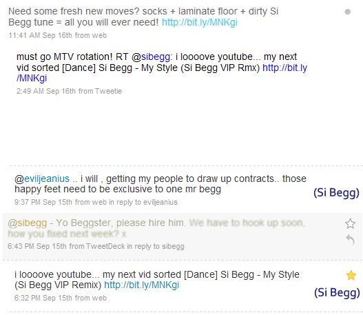Reply to Beggster tweet using arrow icon
This screenshot has height=315, width=363.
(x=351, y=239)
